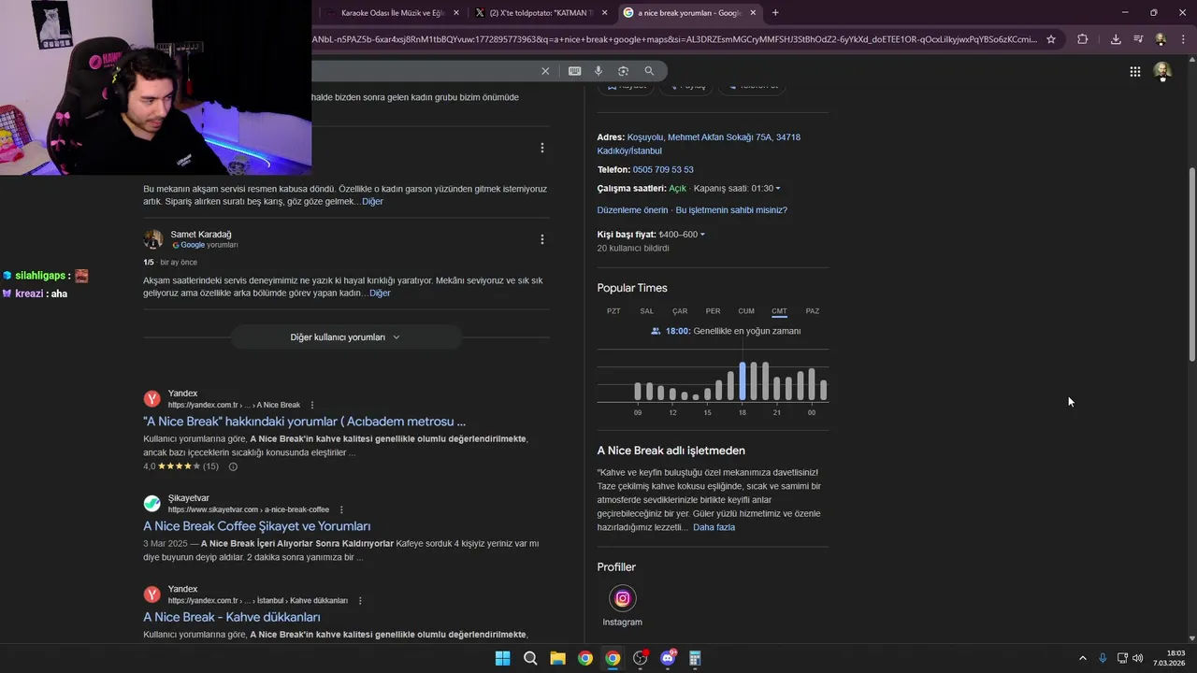Open File Explorer from the taskbar

(x=557, y=658)
